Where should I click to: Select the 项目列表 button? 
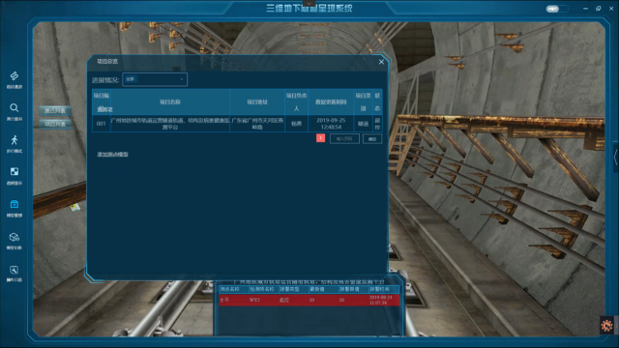tap(55, 124)
